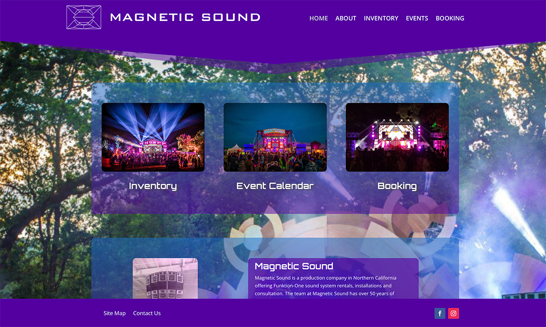Click the geometric Magnetic Sound logo icon

click(84, 17)
